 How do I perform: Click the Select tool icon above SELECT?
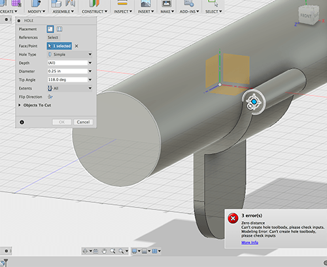(x=213, y=3)
